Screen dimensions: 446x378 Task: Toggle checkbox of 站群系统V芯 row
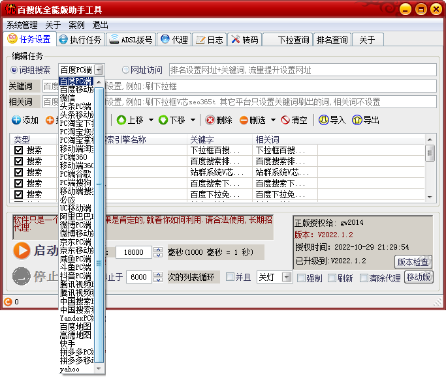click(x=18, y=172)
